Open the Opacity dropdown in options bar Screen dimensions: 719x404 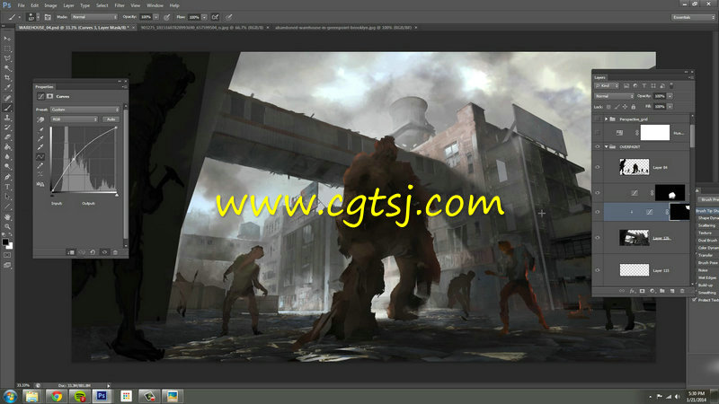point(155,17)
